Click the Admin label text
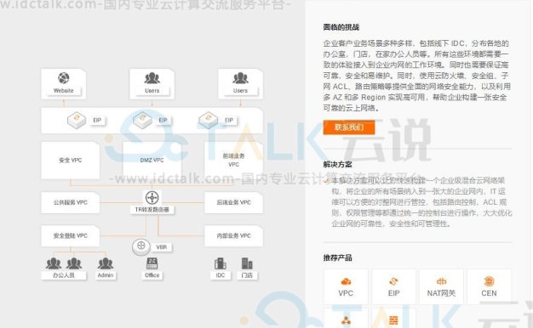 106,275
